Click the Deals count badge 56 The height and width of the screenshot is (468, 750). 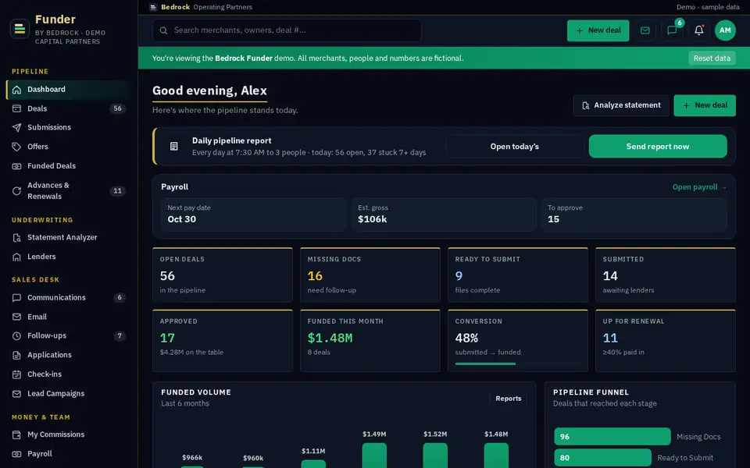coord(118,109)
